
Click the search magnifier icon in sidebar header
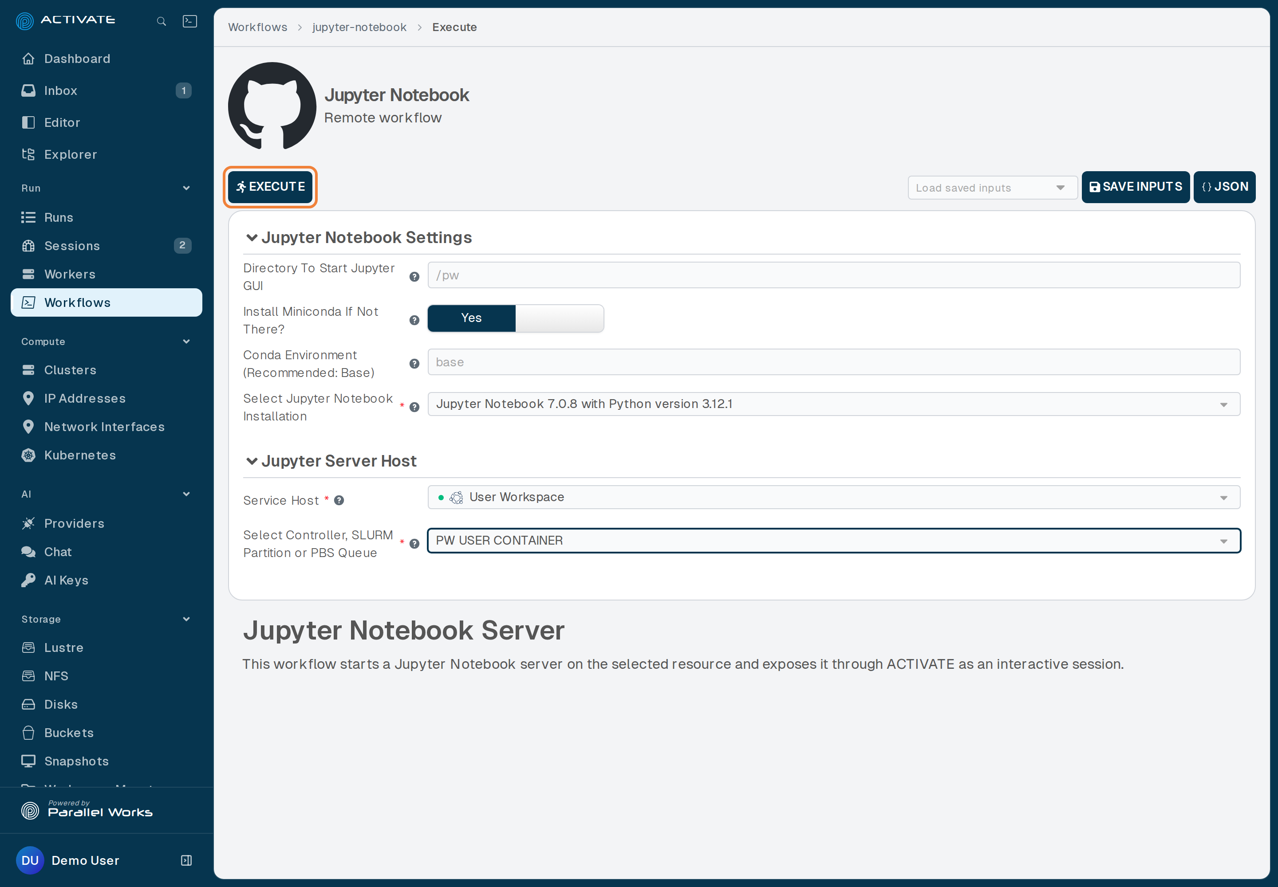pos(161,22)
